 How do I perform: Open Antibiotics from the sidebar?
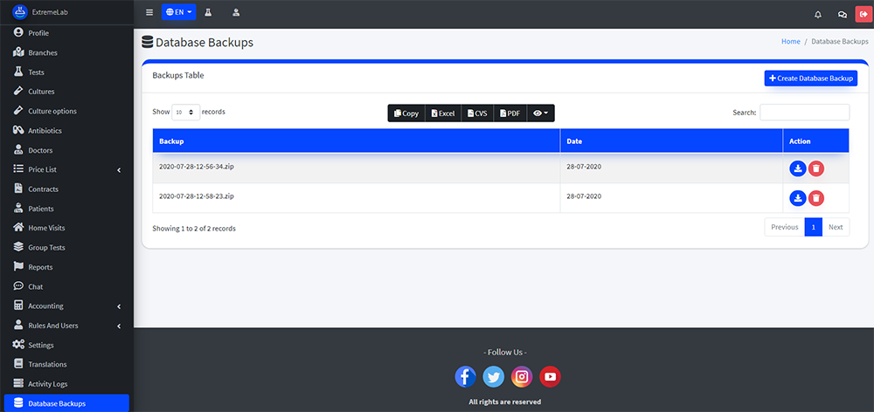(x=45, y=131)
